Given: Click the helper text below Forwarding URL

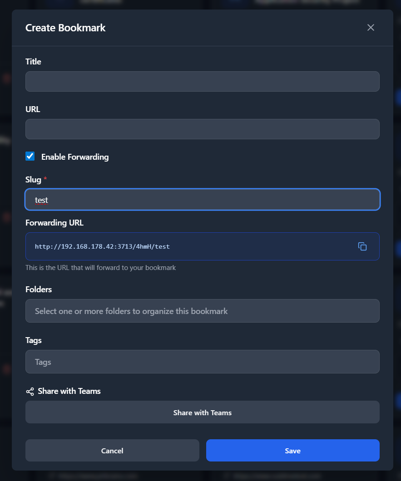Looking at the screenshot, I should (x=100, y=267).
